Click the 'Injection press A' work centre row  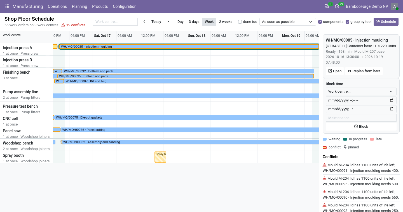(x=27, y=49)
